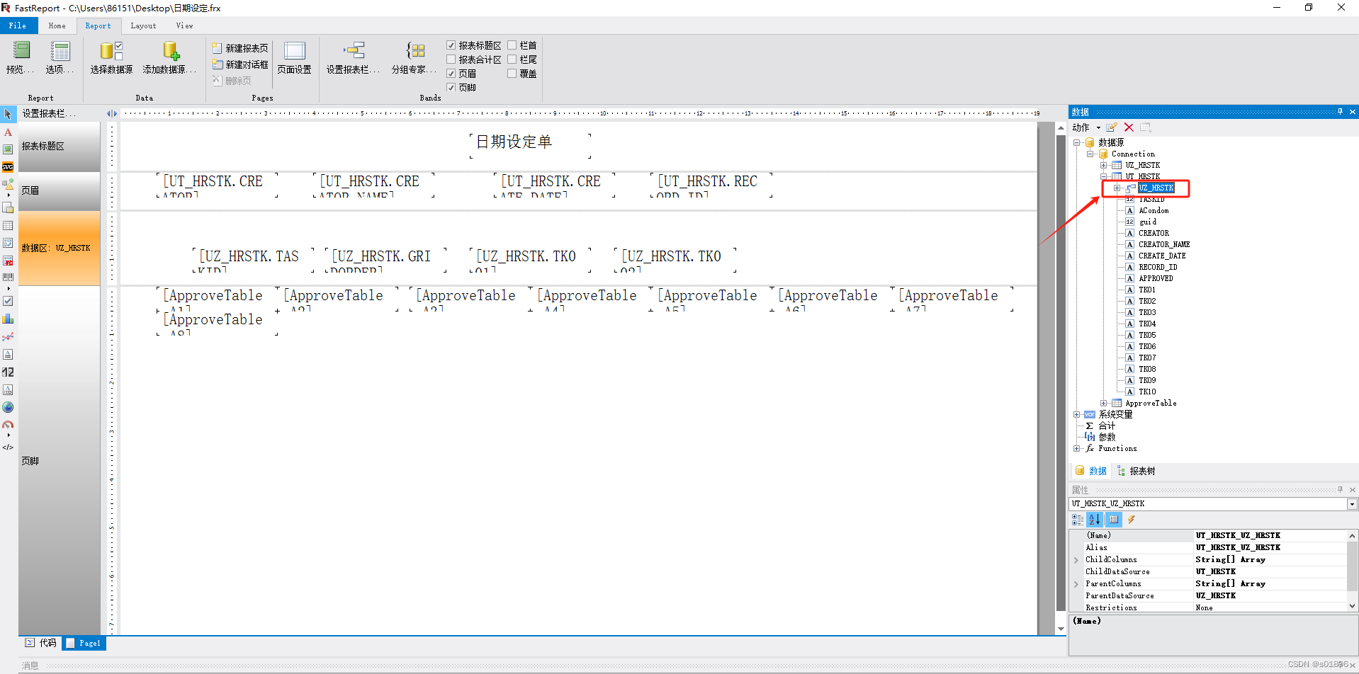Switch properties to alphabetical sort
1359x674 pixels.
[x=1095, y=520]
